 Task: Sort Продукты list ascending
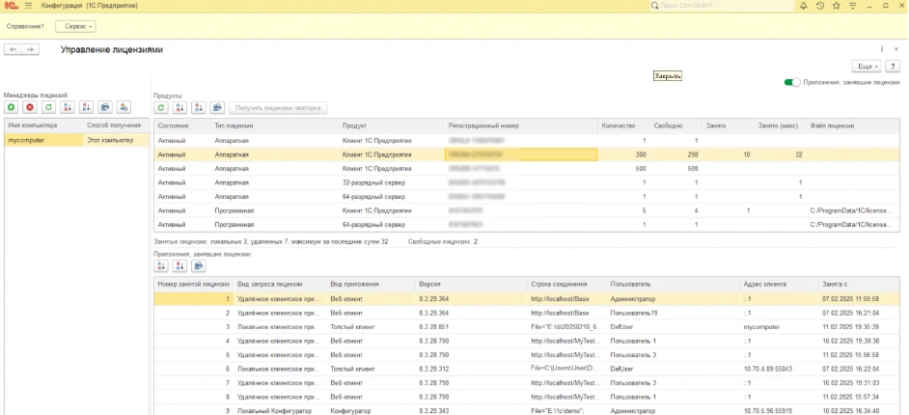click(x=180, y=108)
